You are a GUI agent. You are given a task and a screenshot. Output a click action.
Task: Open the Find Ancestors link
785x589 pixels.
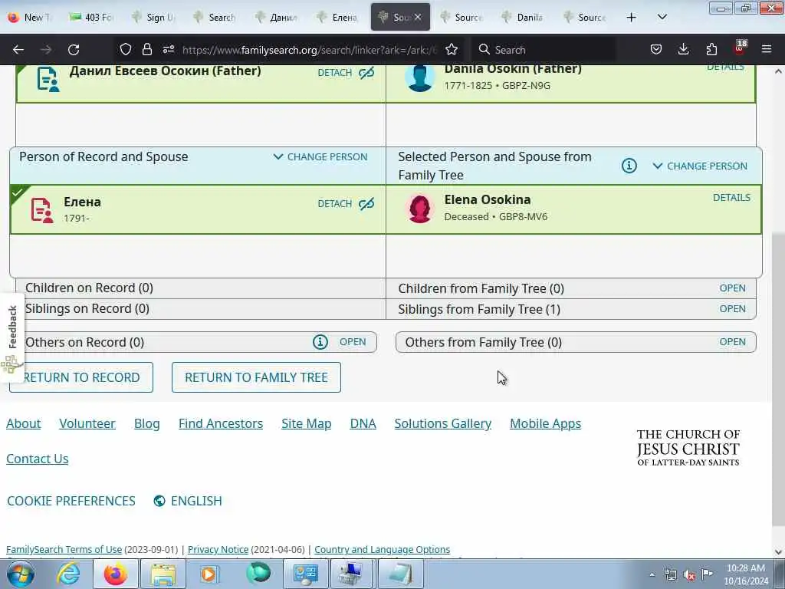click(221, 423)
